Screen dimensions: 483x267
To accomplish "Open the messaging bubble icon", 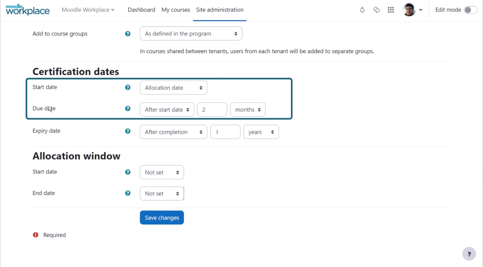I will (376, 10).
